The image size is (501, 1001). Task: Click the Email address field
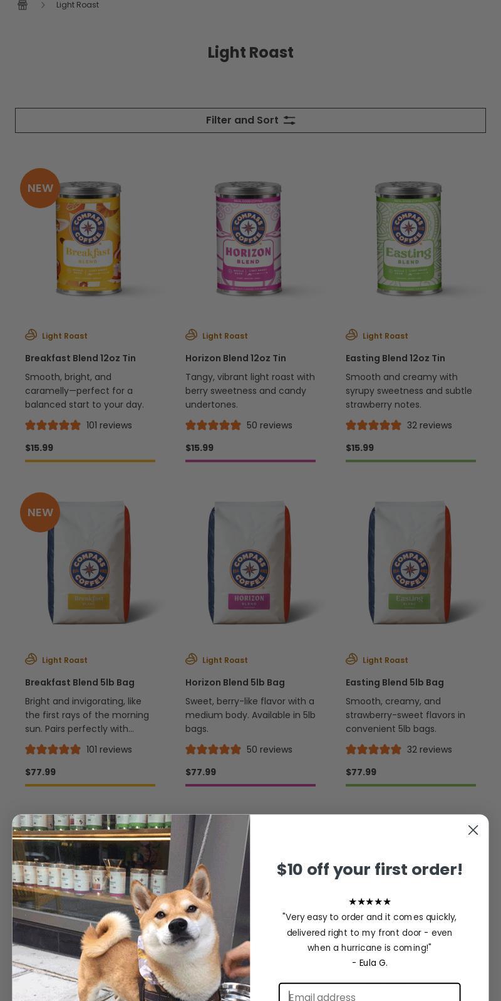(x=369, y=993)
